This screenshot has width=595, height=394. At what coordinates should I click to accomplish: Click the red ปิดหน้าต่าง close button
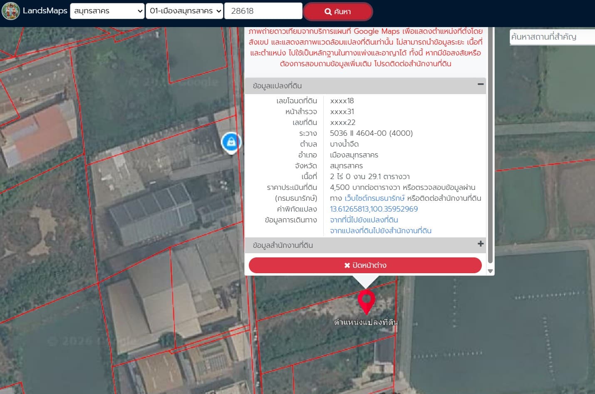point(365,265)
